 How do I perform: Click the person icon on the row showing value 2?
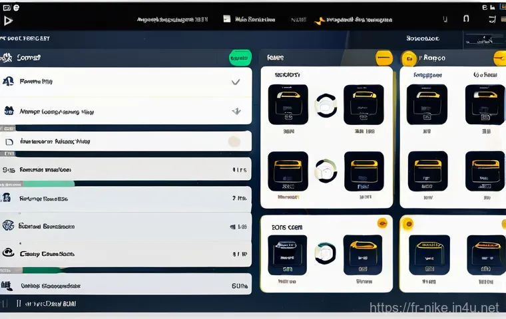coord(7,197)
